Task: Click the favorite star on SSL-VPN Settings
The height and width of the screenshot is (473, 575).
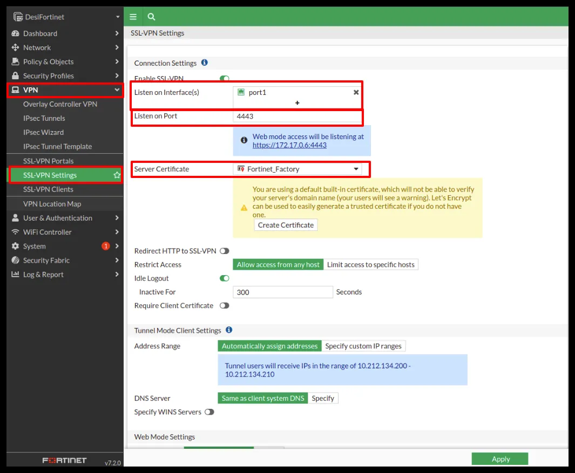Action: pyautogui.click(x=117, y=175)
